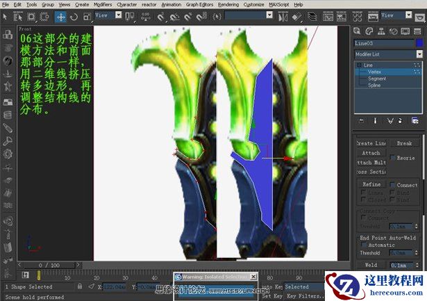Click Make Unique icon in stack tools
427x301 pixels.
coord(390,120)
